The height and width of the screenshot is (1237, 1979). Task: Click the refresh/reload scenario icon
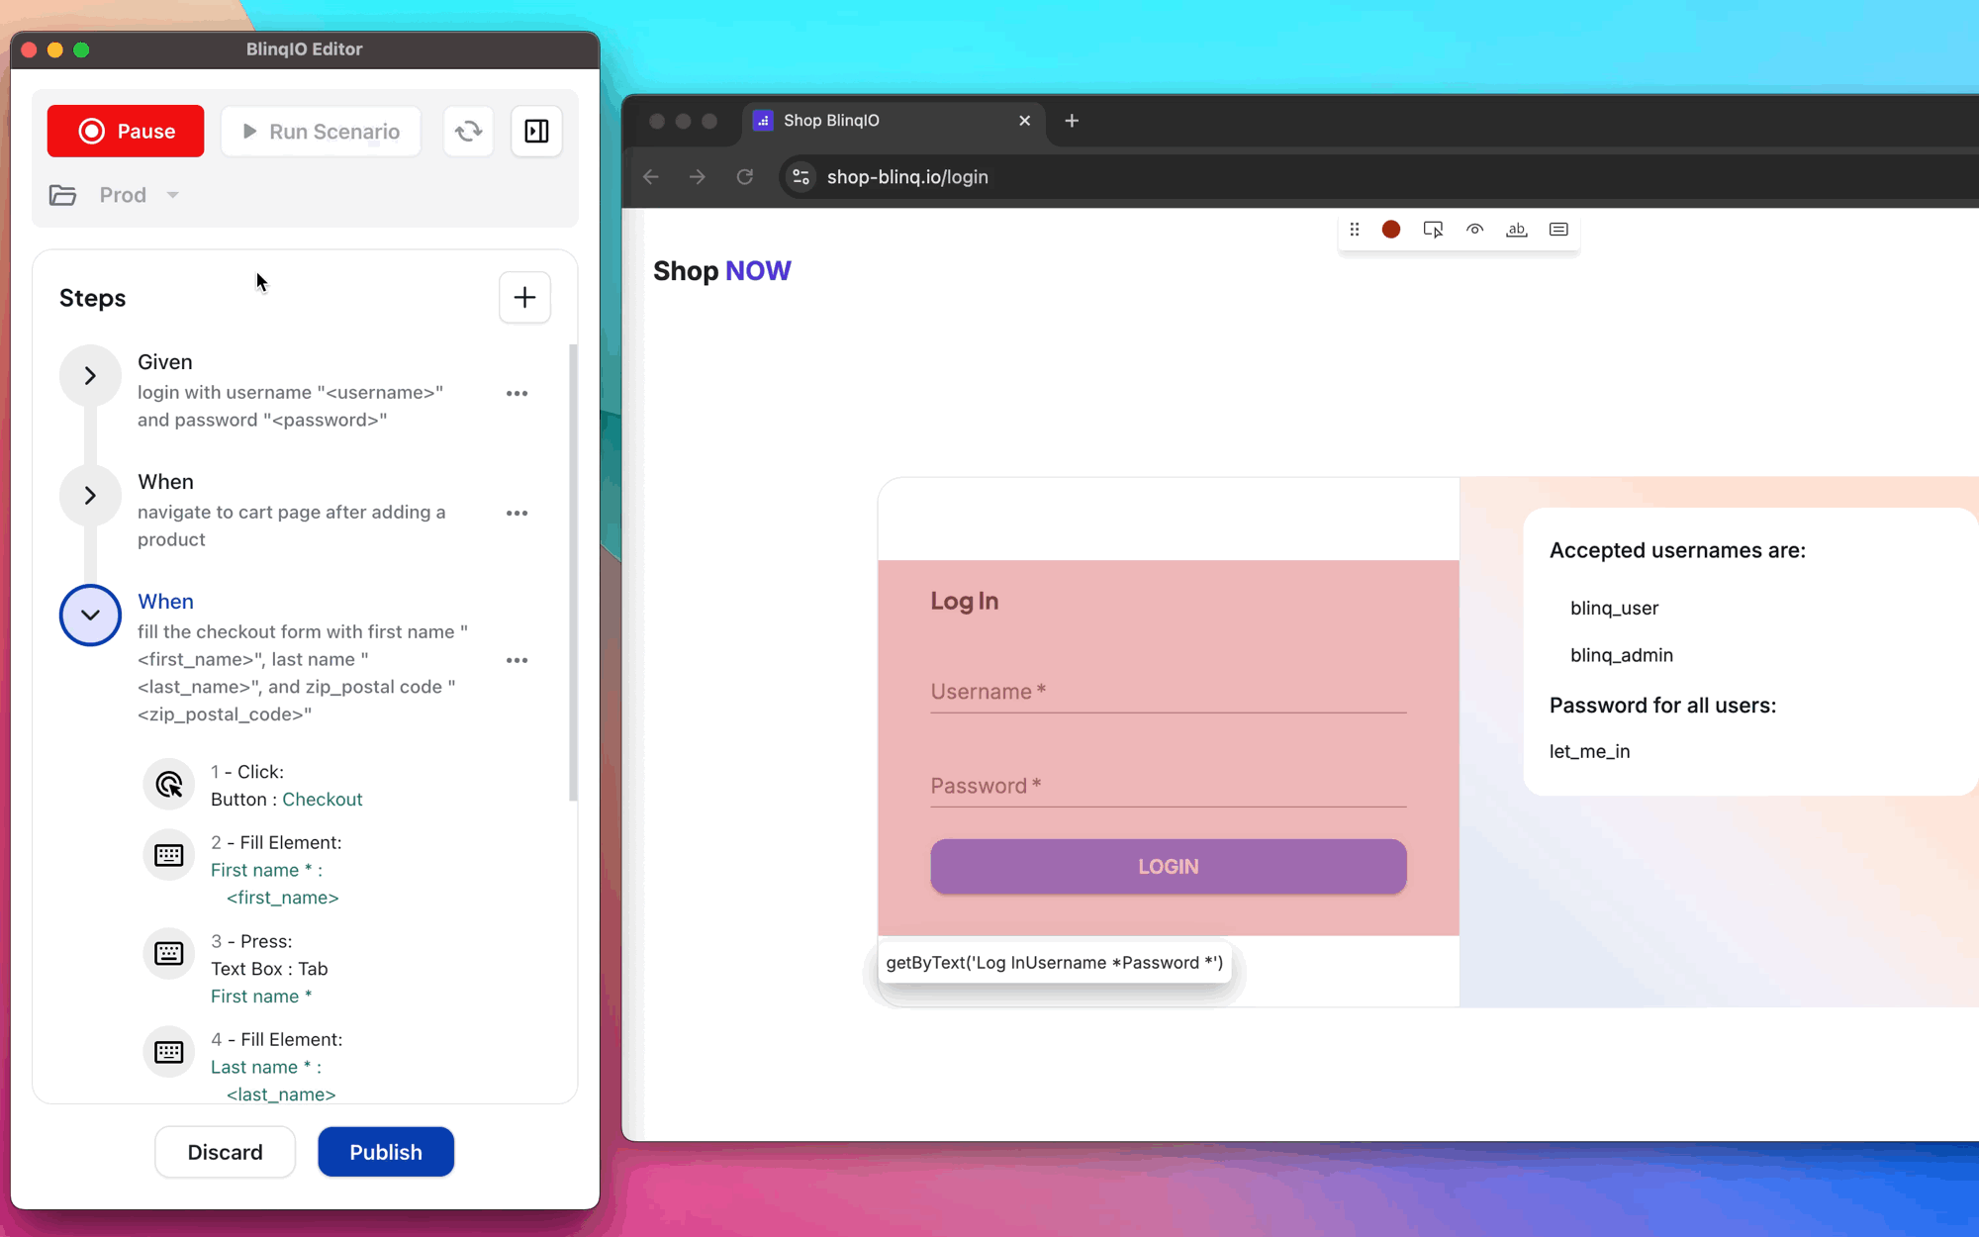467,130
